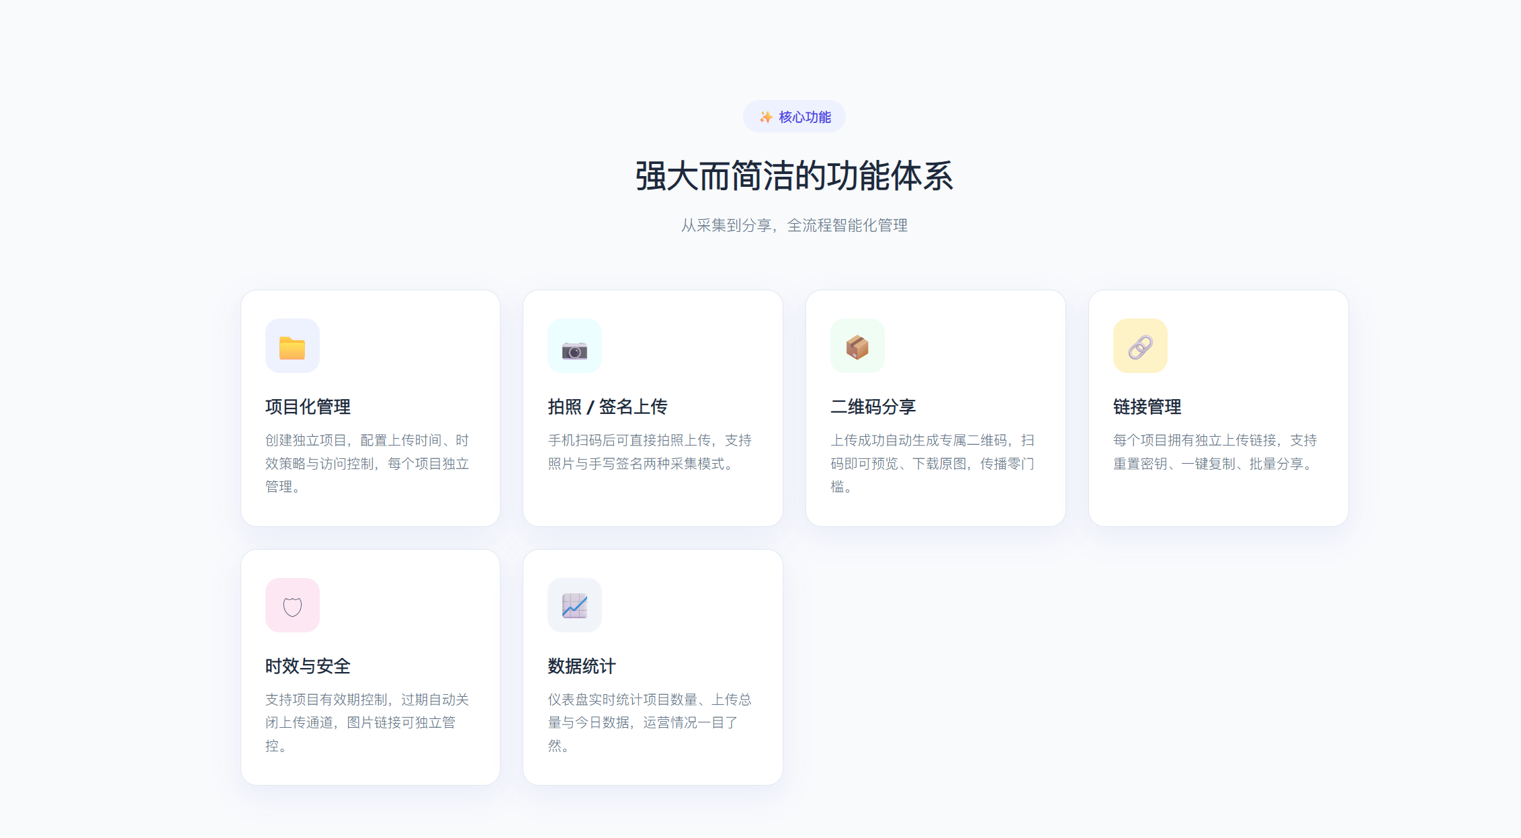Screen dimensions: 1521x838
Task: Click the 强大而简洁的功能体系 main heading
Action: click(794, 176)
